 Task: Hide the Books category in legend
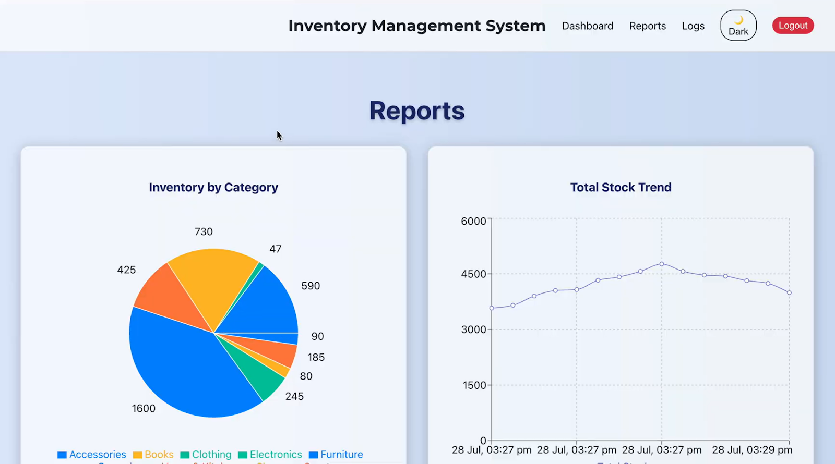(x=153, y=455)
